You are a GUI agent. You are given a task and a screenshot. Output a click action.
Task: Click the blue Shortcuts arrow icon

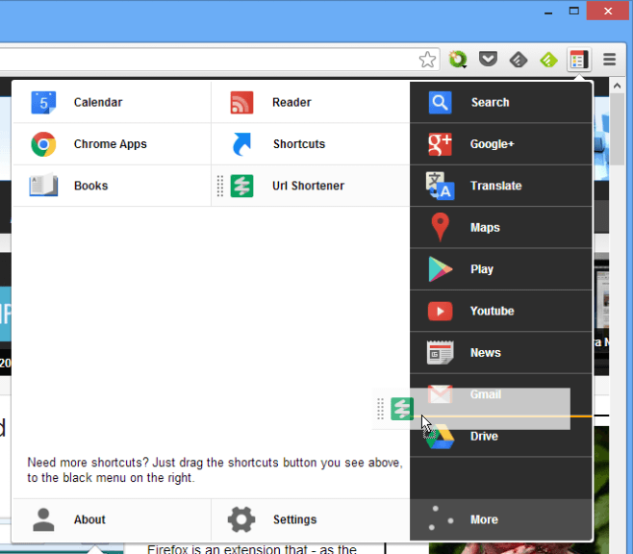pos(241,144)
